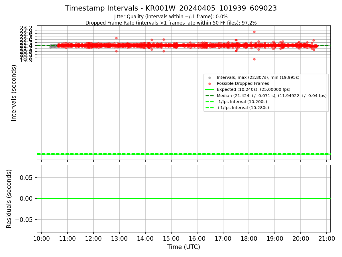Click the 12:00 x-axis tick label

[x=93, y=238]
